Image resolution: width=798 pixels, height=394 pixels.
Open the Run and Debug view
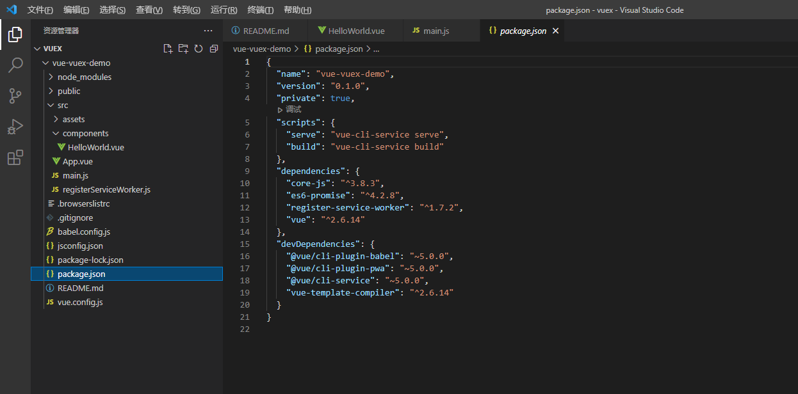15,127
